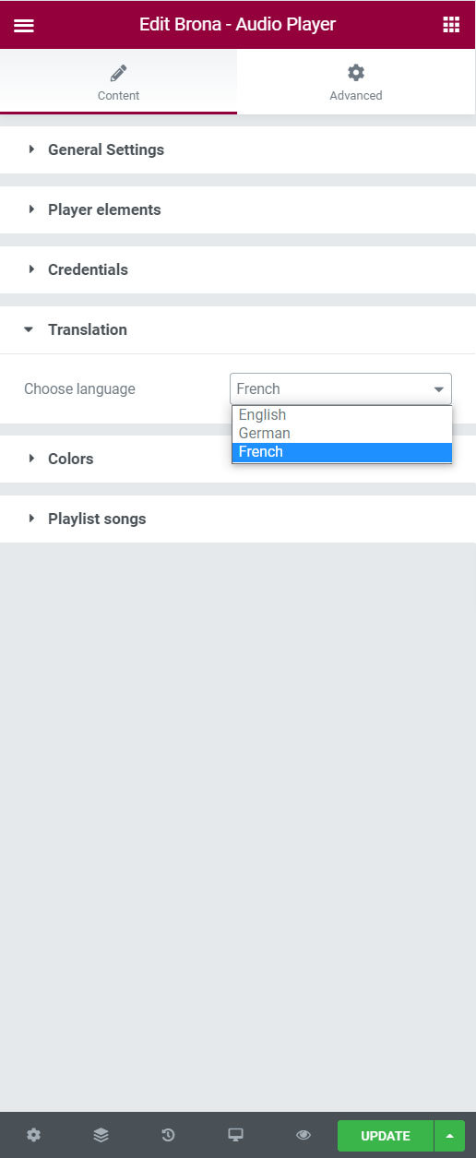The image size is (476, 1158).
Task: Collapse the Translation section
Action: click(238, 329)
